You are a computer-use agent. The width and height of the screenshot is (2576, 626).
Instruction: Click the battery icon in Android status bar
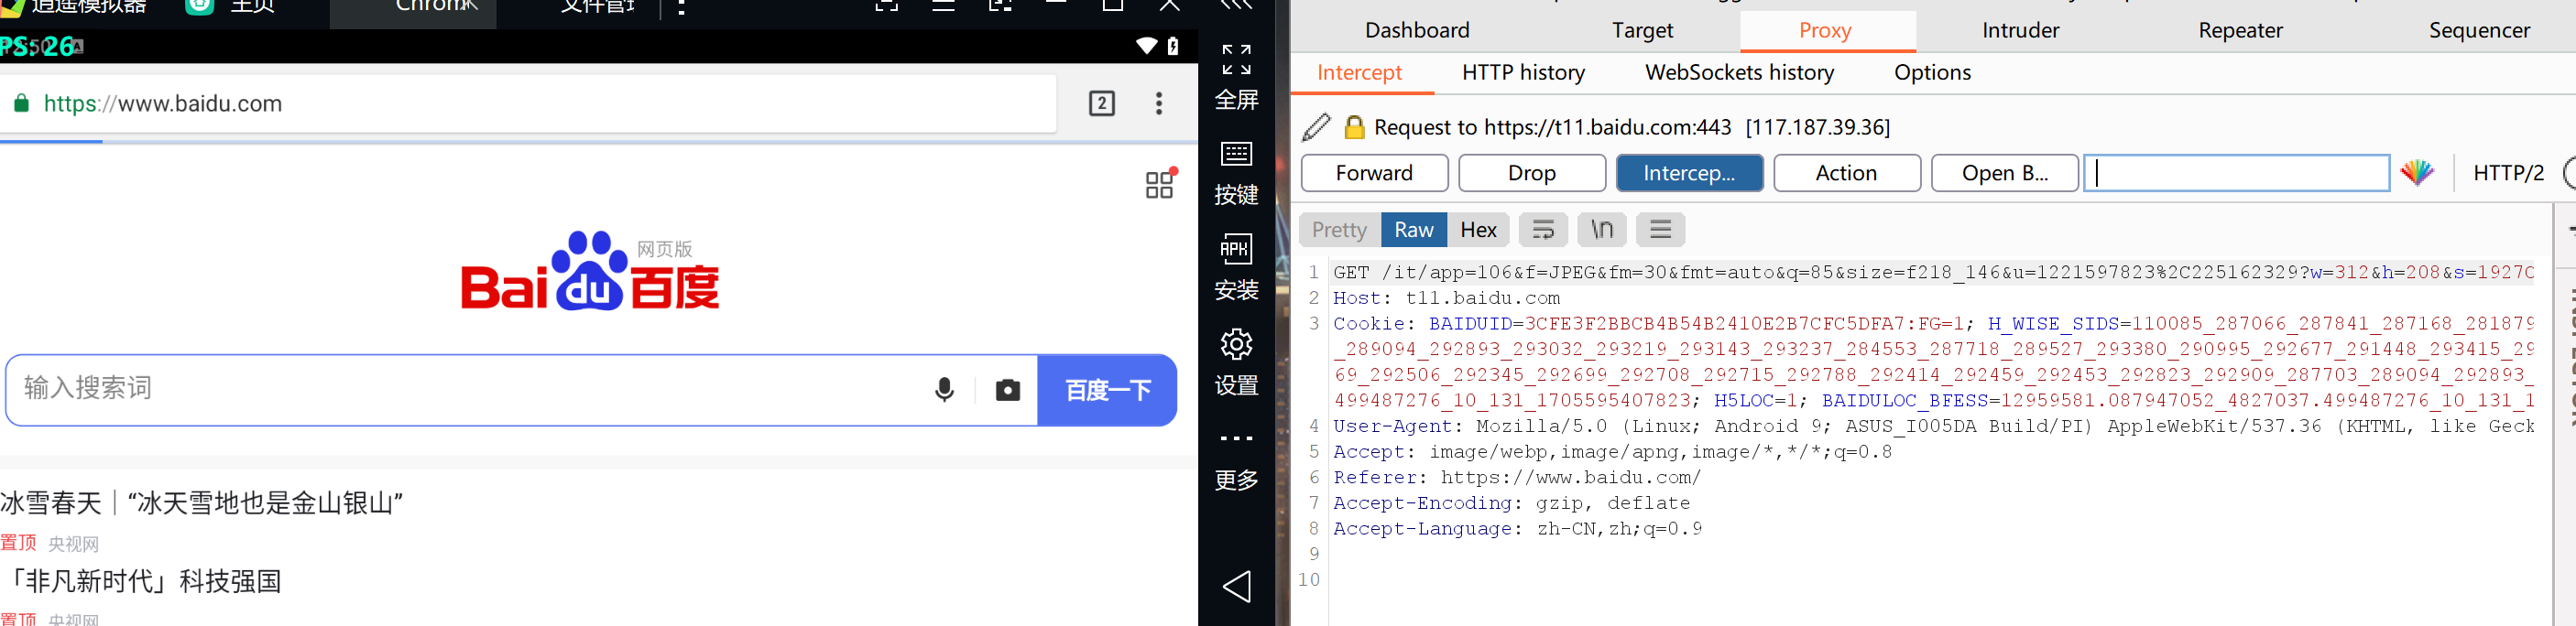pyautogui.click(x=1173, y=46)
